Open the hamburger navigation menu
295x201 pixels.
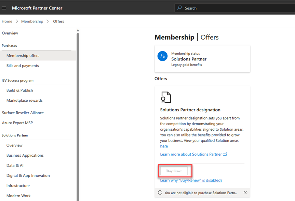click(4, 8)
